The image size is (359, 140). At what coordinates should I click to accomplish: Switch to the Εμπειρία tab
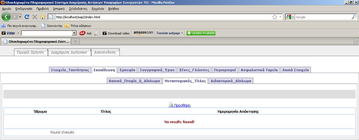click(x=127, y=70)
